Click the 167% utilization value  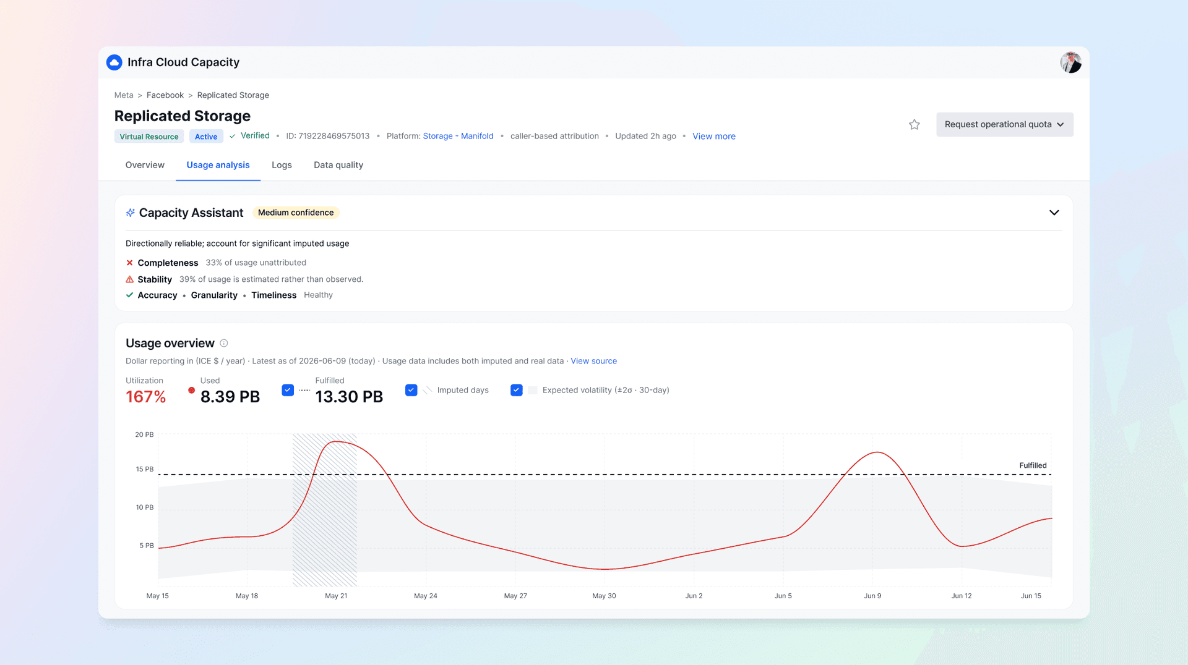tap(146, 397)
